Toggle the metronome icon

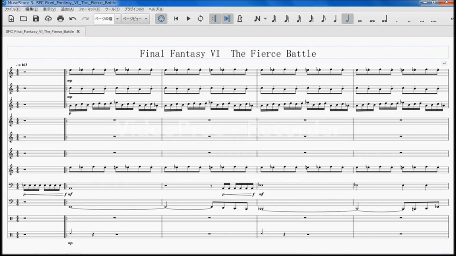point(240,19)
